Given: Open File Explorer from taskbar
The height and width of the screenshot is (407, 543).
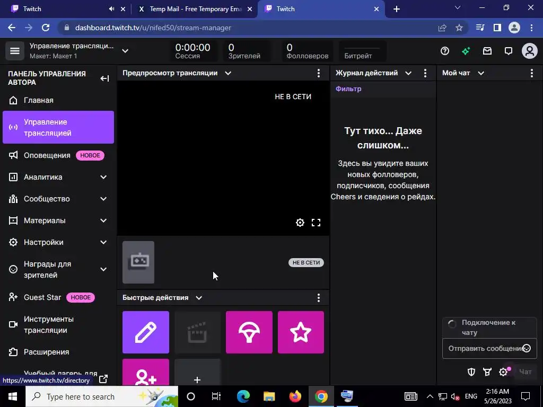Looking at the screenshot, I should click(x=269, y=396).
